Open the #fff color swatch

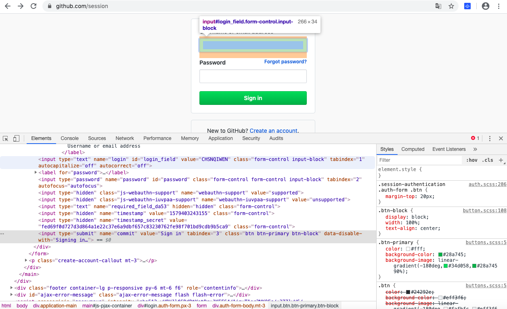(408, 249)
